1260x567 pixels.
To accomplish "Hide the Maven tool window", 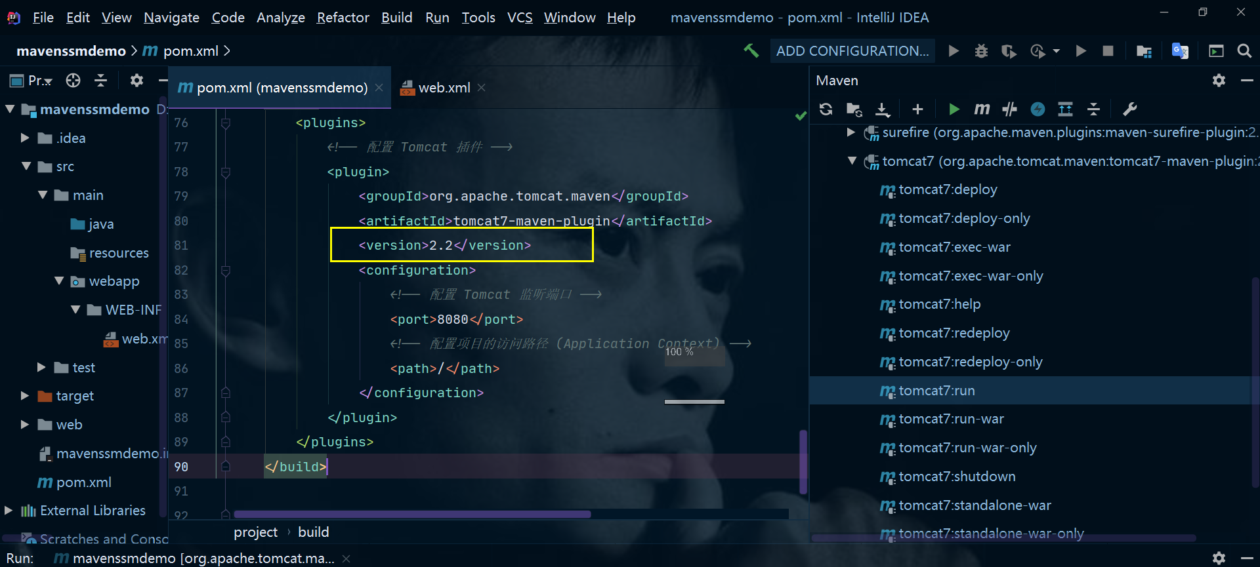I will 1247,80.
